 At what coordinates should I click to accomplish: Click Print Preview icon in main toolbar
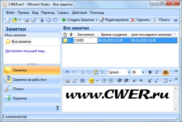33,20
